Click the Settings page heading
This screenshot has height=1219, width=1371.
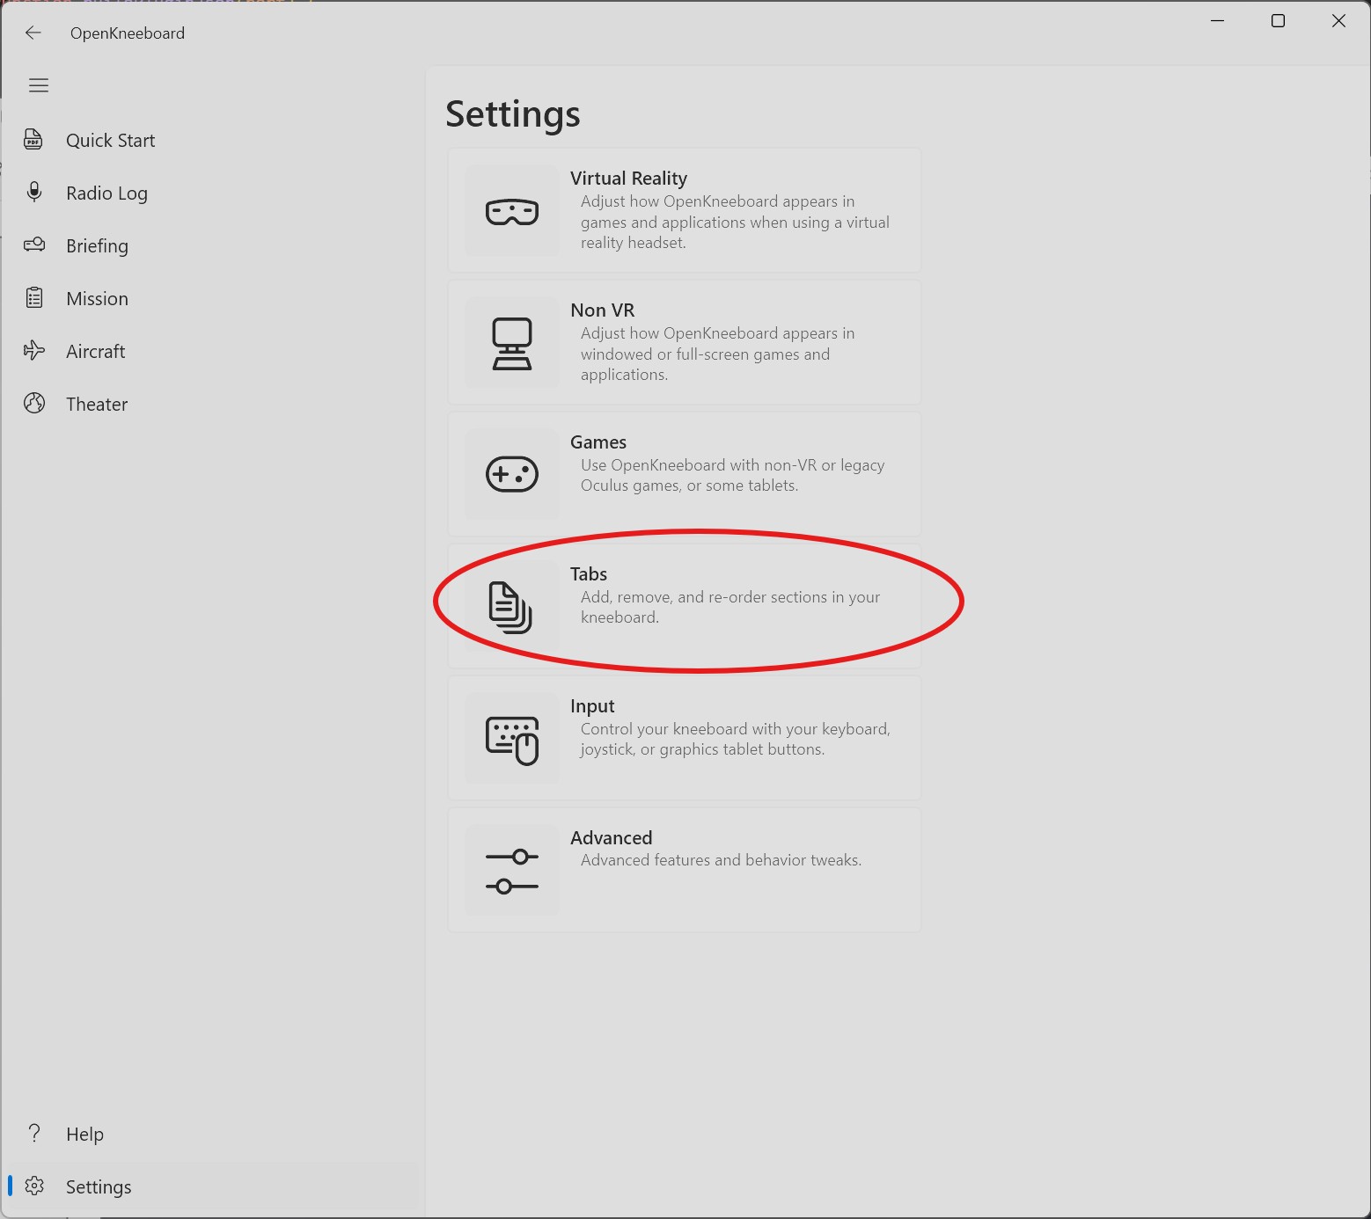click(x=512, y=114)
